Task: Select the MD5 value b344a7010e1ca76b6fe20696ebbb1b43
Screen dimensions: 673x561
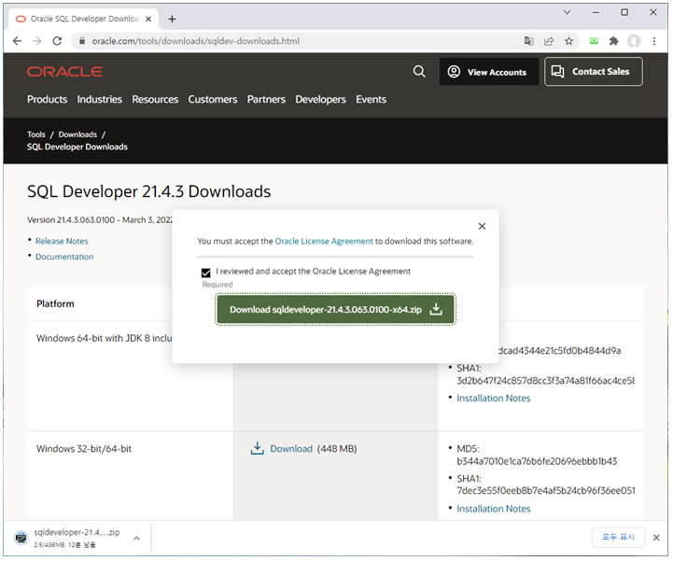Action: pyautogui.click(x=537, y=461)
